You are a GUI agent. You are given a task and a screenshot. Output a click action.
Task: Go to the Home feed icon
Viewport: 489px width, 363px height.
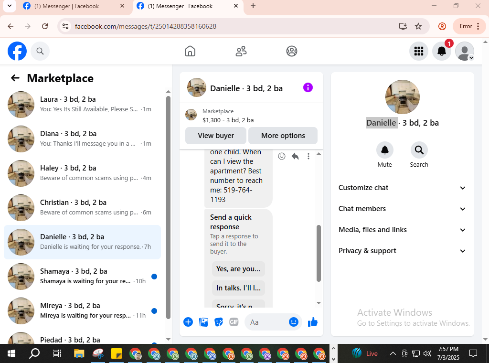(x=190, y=51)
